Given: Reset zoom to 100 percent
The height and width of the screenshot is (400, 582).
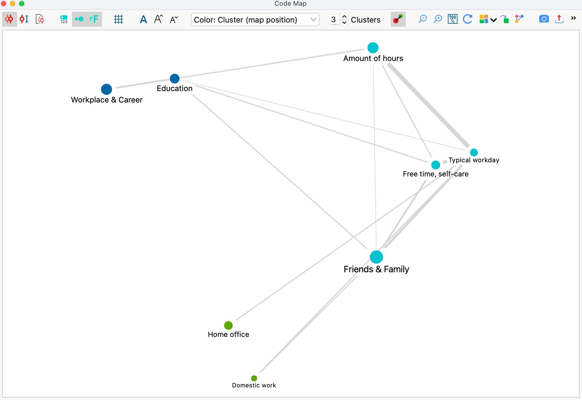Looking at the screenshot, I should click(x=452, y=19).
